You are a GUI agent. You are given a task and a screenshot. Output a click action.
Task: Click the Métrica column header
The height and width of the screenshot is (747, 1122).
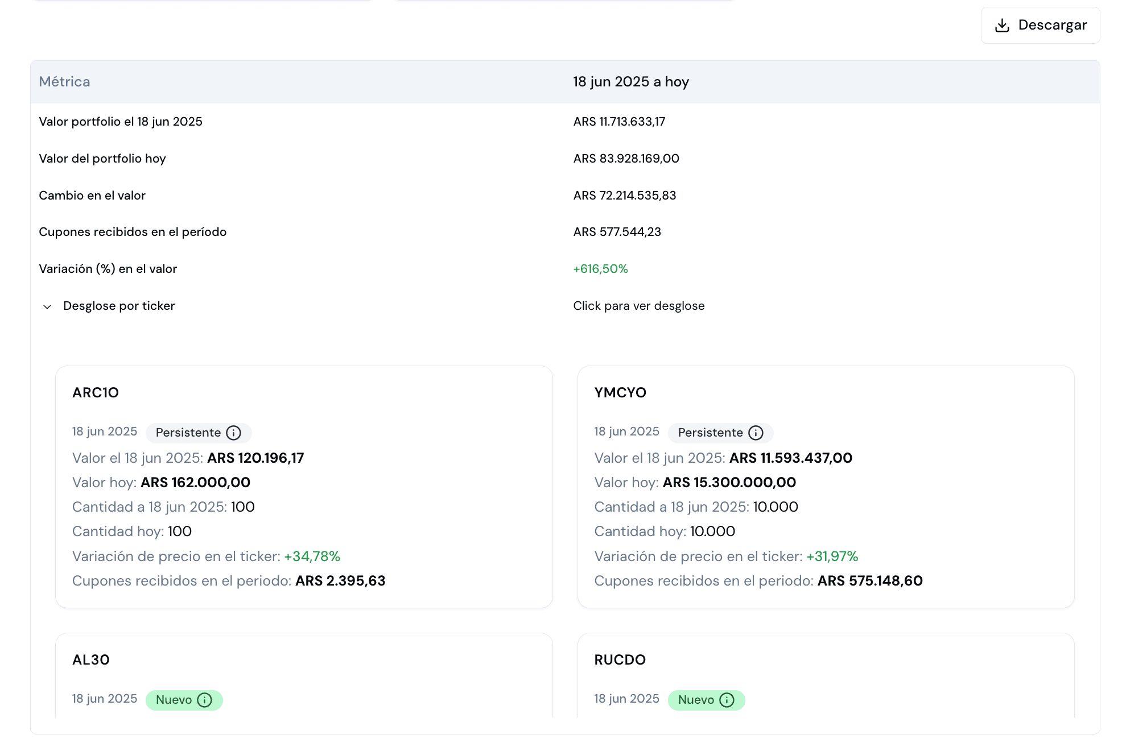click(64, 82)
